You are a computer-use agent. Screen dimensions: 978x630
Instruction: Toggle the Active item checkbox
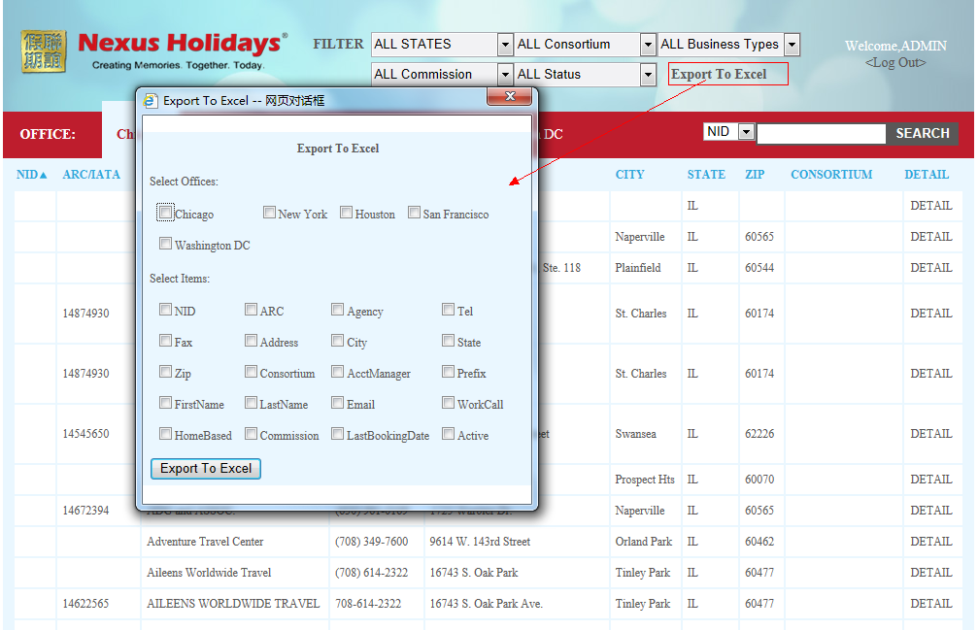(448, 434)
